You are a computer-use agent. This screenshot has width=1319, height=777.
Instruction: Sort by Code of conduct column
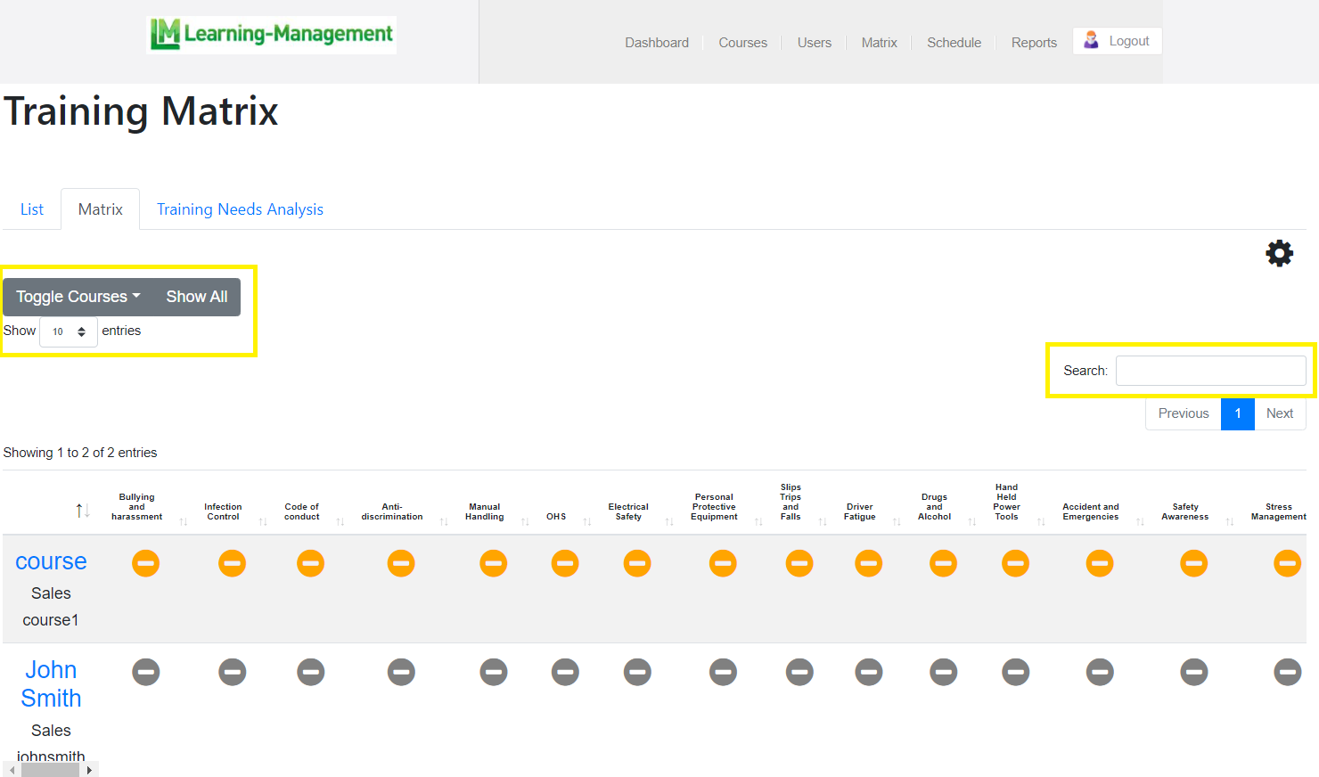(x=302, y=511)
